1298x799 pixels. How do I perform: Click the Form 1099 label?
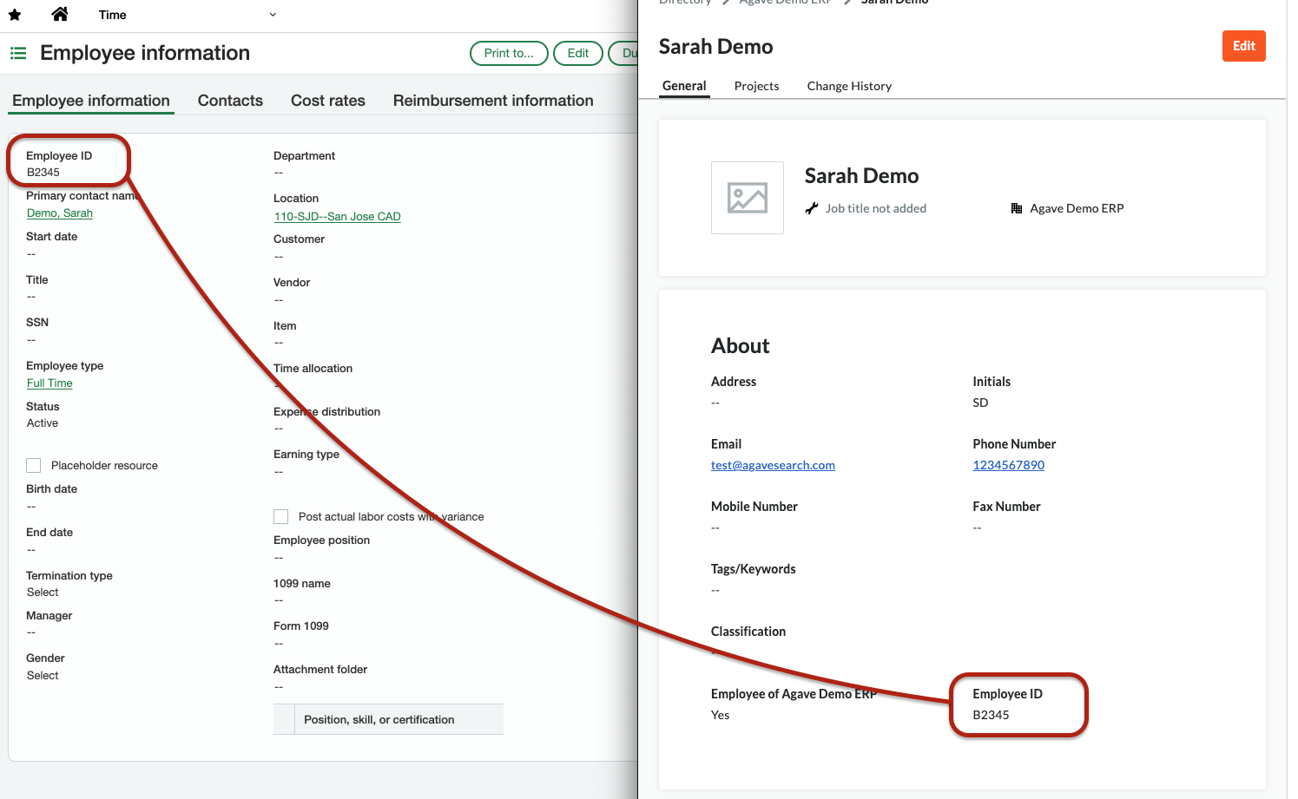coord(300,626)
